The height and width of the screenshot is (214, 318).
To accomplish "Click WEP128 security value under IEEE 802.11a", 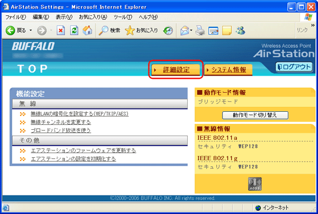I will (x=248, y=146).
